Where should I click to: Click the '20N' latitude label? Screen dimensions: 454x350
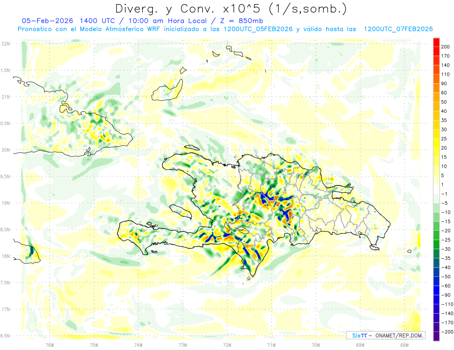6,150
